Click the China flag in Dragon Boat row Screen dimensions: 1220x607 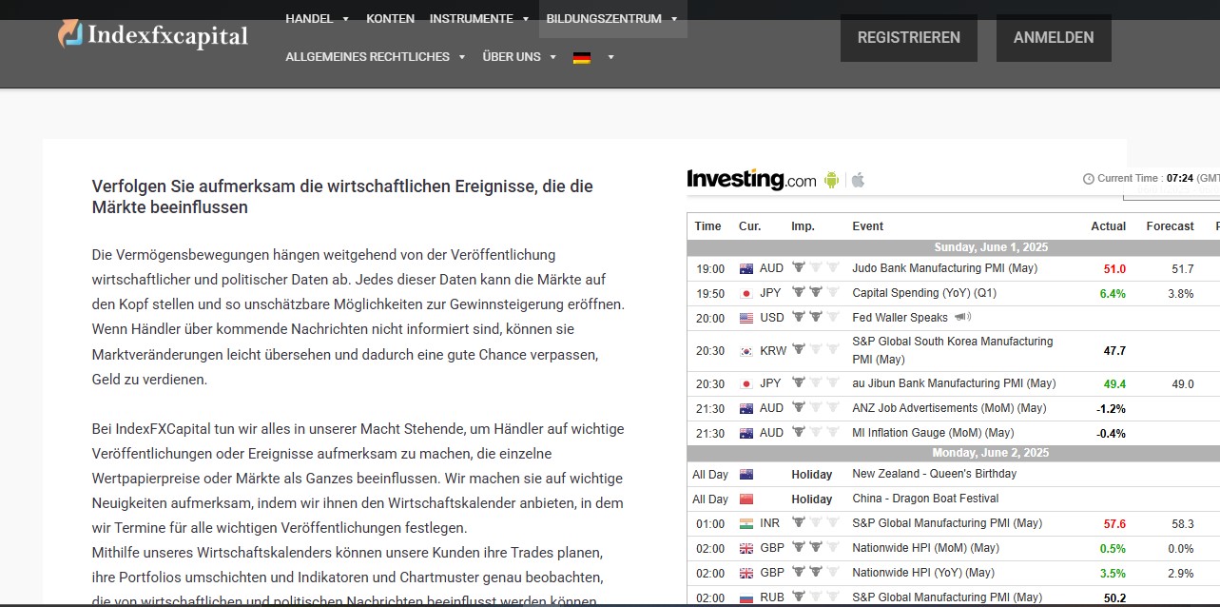(x=746, y=499)
